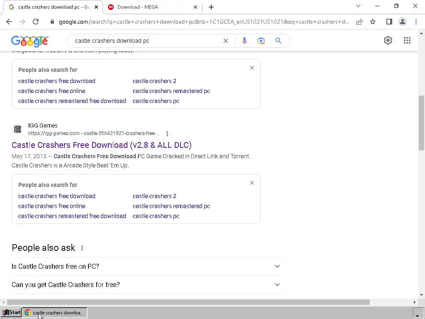Click the scroll right arrow
Screen dimensions: 425x319
pyautogui.click(x=415, y=302)
